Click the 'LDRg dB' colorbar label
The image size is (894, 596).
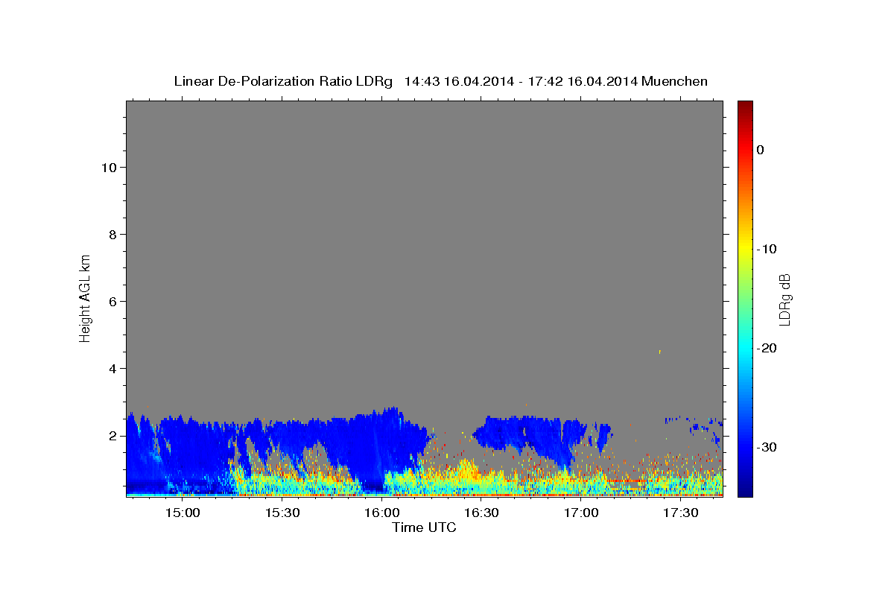784,299
